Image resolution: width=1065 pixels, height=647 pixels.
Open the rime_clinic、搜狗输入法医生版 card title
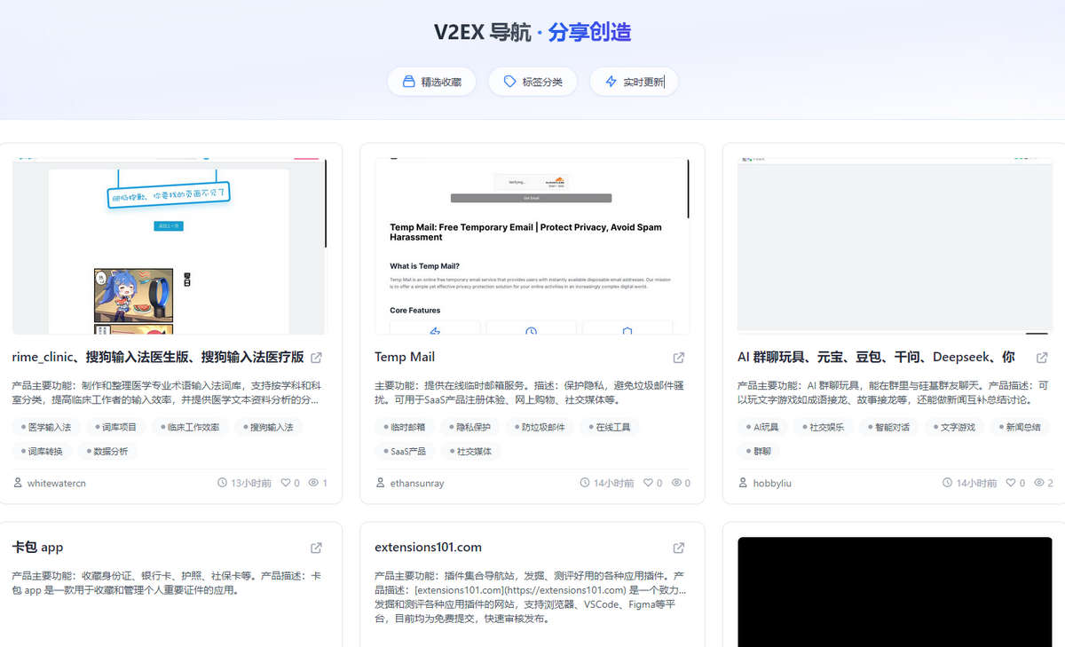pos(158,358)
